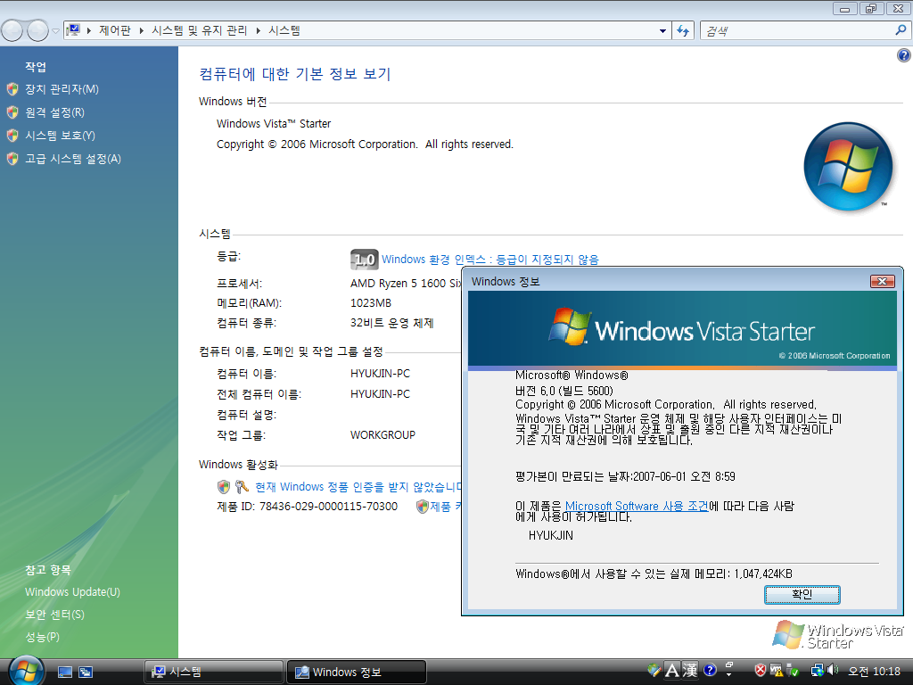Open 원격 설정(R) in the sidebar
913x685 pixels.
[54, 112]
